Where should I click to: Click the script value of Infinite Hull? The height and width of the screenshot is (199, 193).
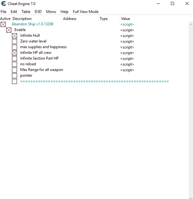click(x=127, y=36)
